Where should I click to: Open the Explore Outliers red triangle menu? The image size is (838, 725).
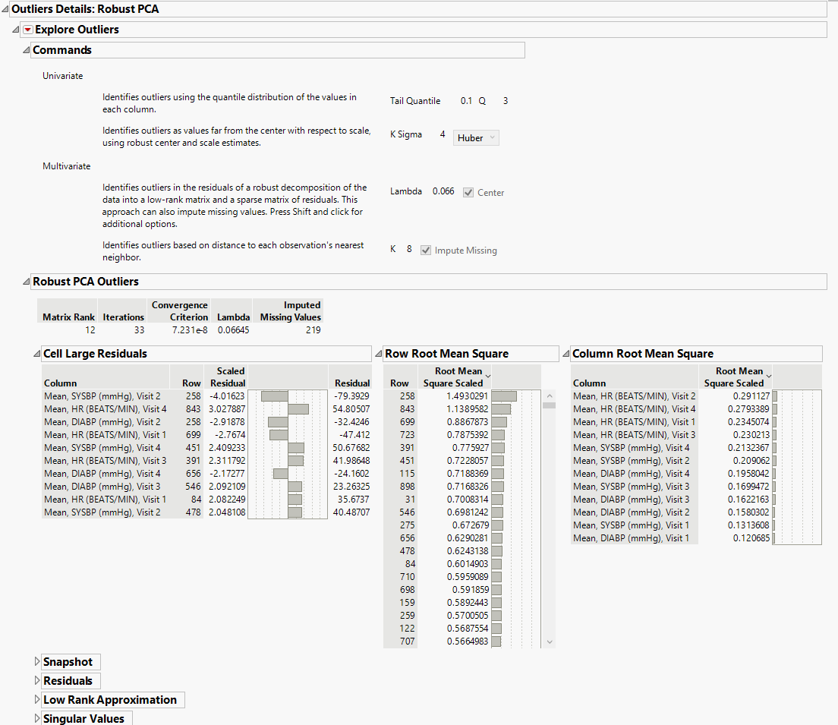(x=28, y=30)
